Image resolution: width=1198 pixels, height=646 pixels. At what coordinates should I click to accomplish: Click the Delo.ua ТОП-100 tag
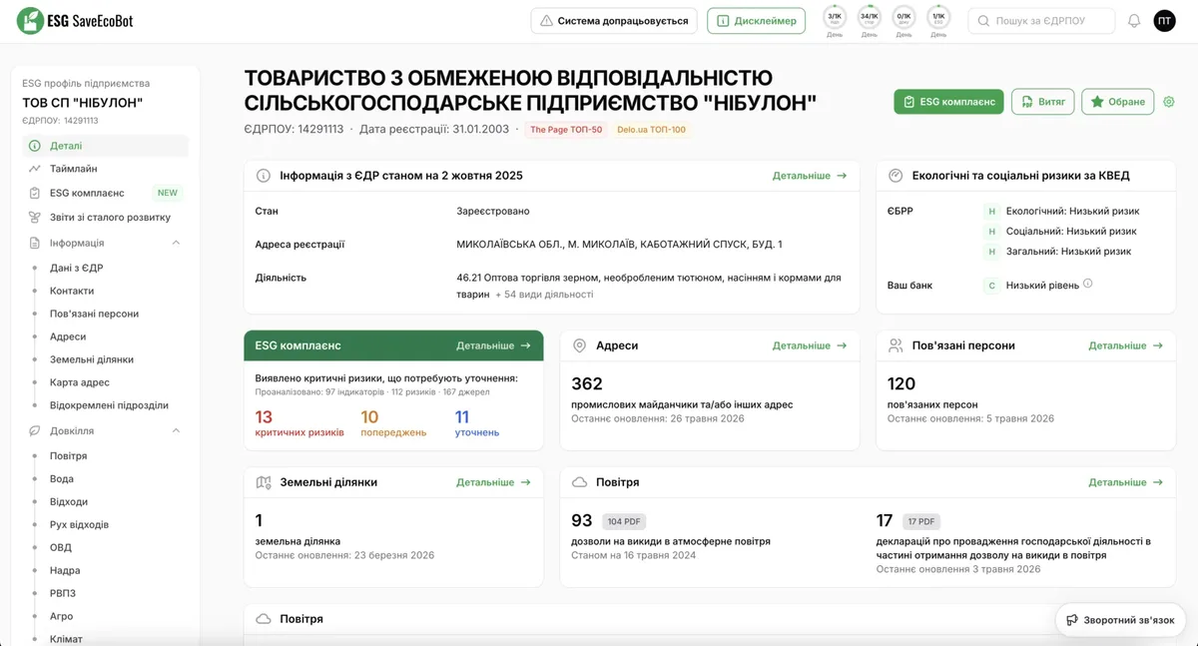click(x=651, y=130)
